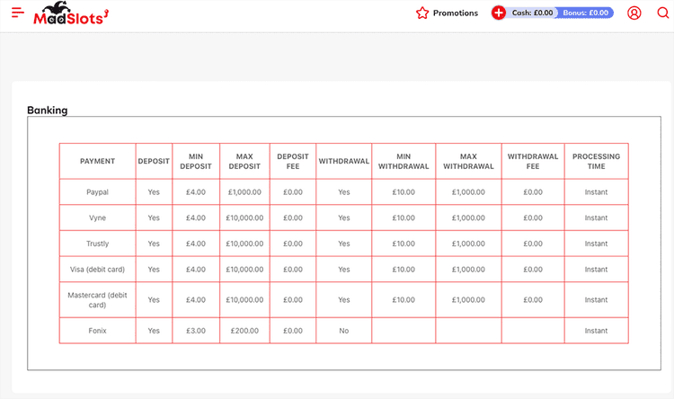
Task: Click the PAYMENT column header
Action: coord(98,161)
